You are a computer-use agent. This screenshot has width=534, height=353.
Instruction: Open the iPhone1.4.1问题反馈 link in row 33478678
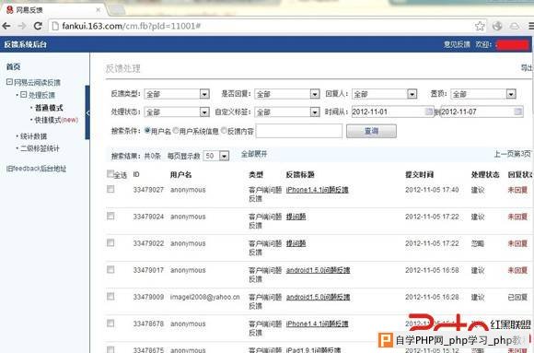click(317, 324)
